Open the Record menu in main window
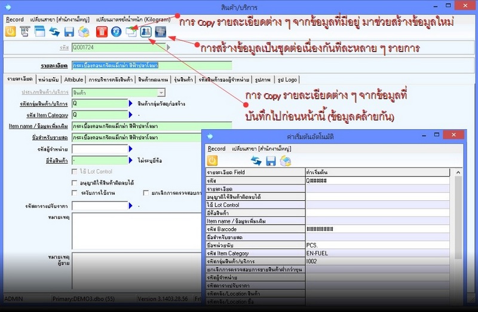 coord(15,19)
